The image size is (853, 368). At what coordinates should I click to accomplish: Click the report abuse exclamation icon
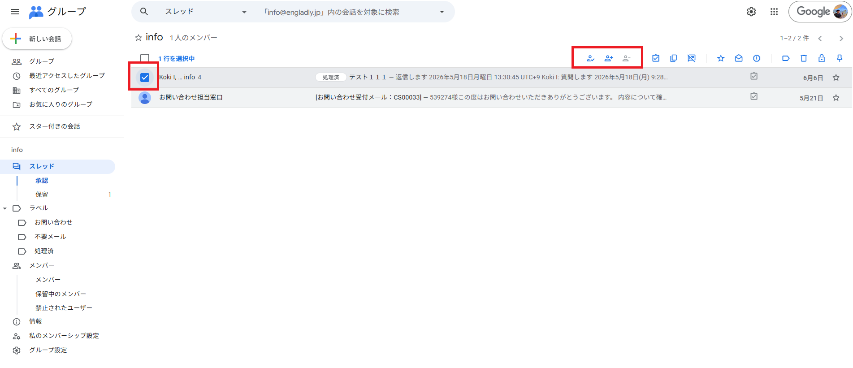[757, 58]
